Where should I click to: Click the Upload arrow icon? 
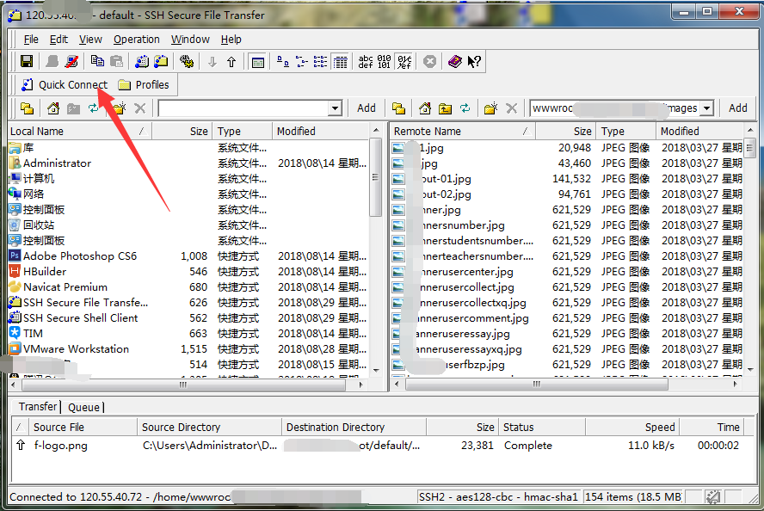pyautogui.click(x=231, y=62)
